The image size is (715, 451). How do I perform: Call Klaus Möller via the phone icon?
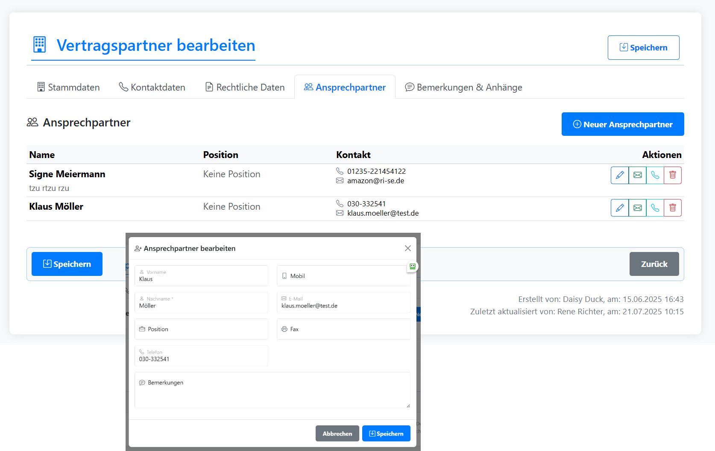pyautogui.click(x=655, y=208)
